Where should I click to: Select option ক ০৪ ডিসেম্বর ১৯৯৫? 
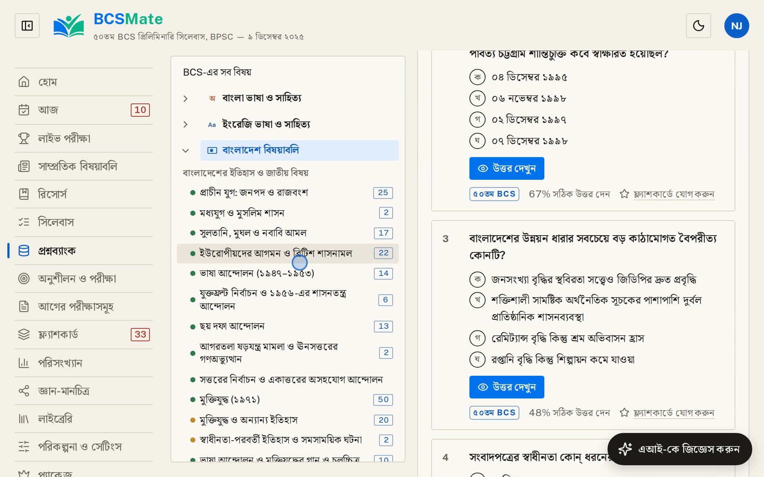click(518, 77)
